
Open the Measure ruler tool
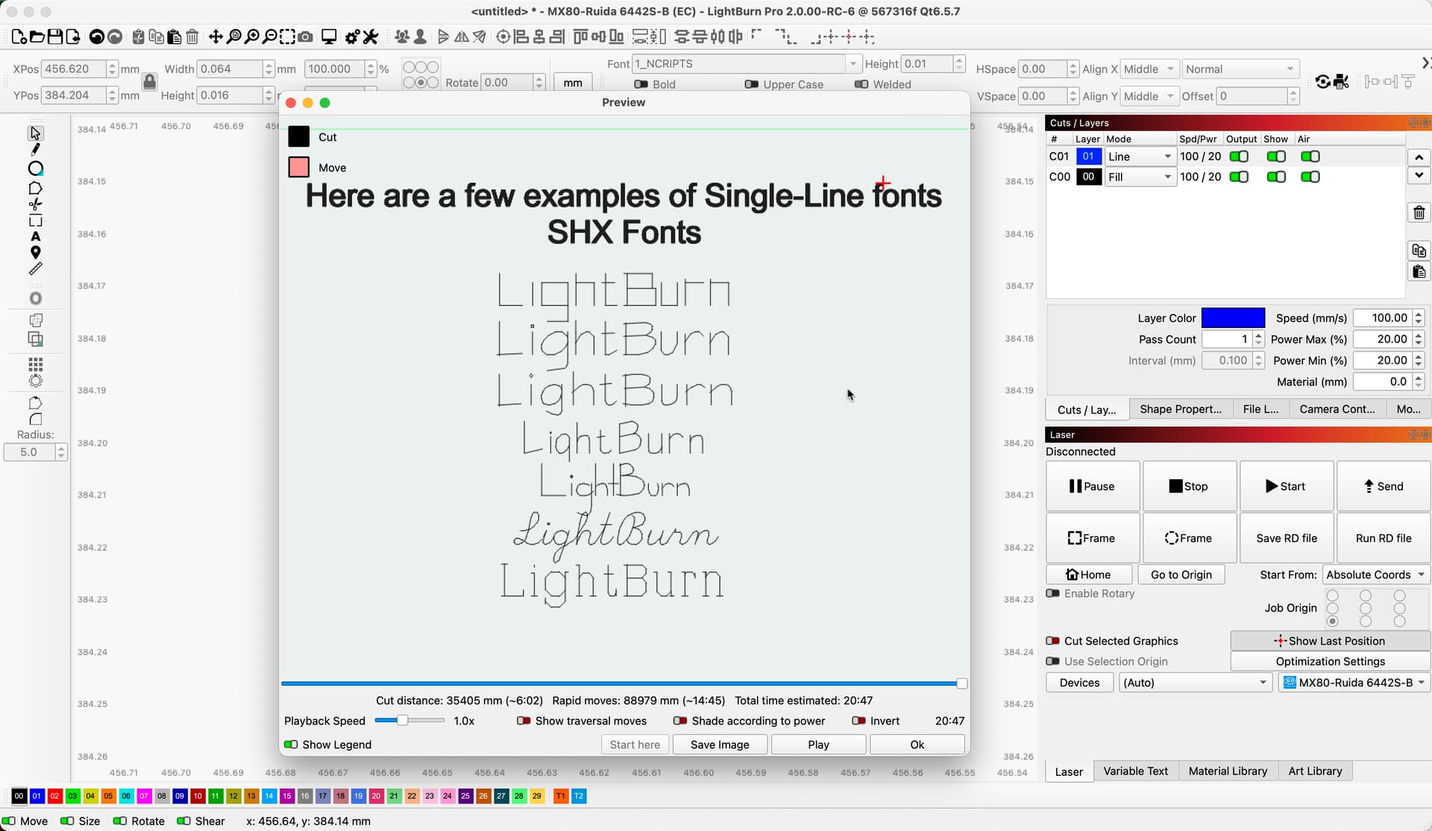(x=35, y=269)
